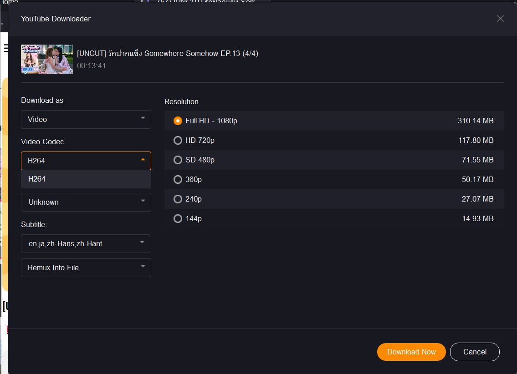Click the Video Codec arrow icon

pos(143,160)
